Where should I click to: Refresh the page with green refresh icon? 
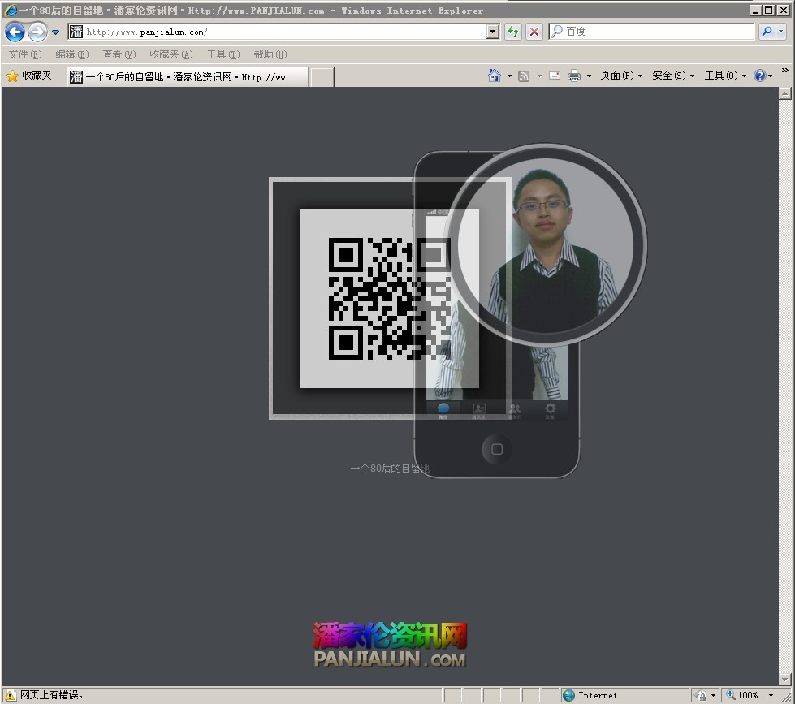click(512, 32)
